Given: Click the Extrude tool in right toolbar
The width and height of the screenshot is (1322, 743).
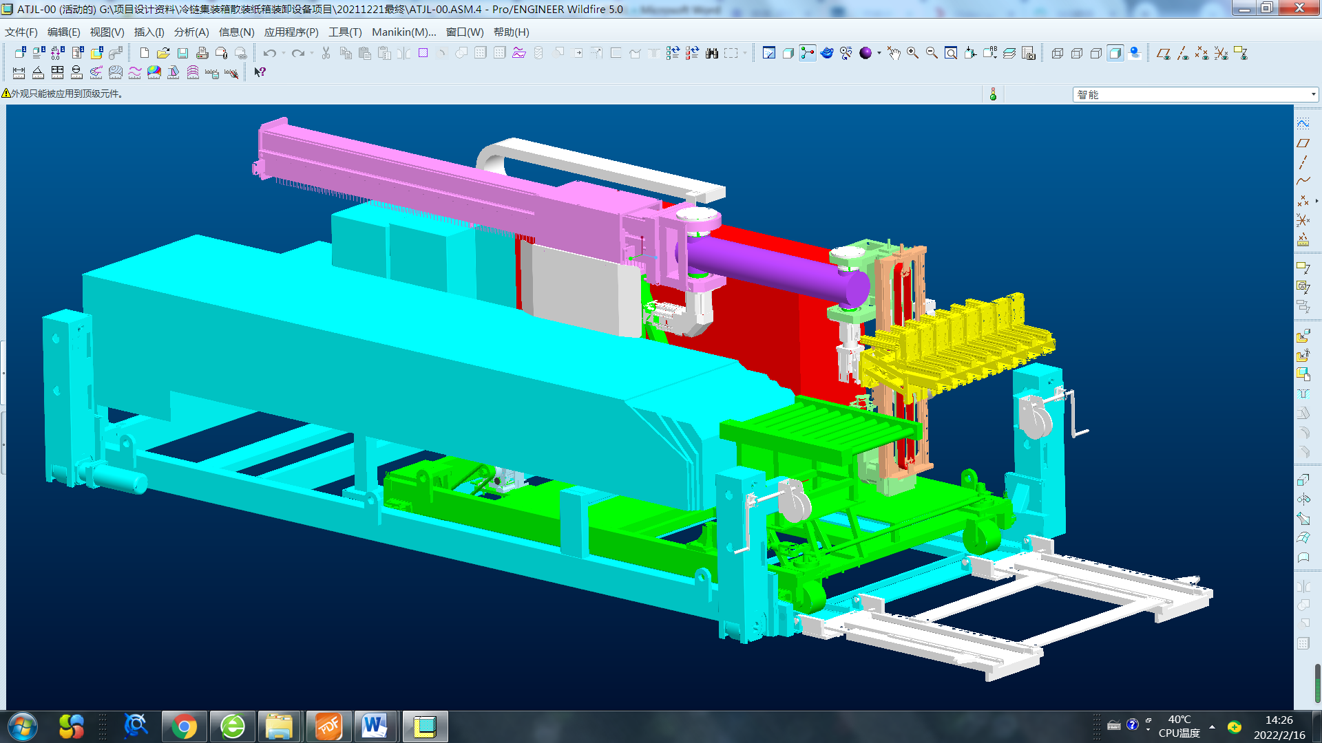Looking at the screenshot, I should (x=1303, y=480).
